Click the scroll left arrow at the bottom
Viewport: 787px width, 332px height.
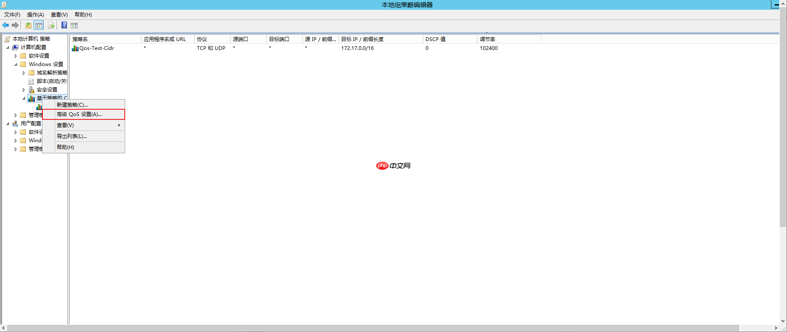pos(4,328)
